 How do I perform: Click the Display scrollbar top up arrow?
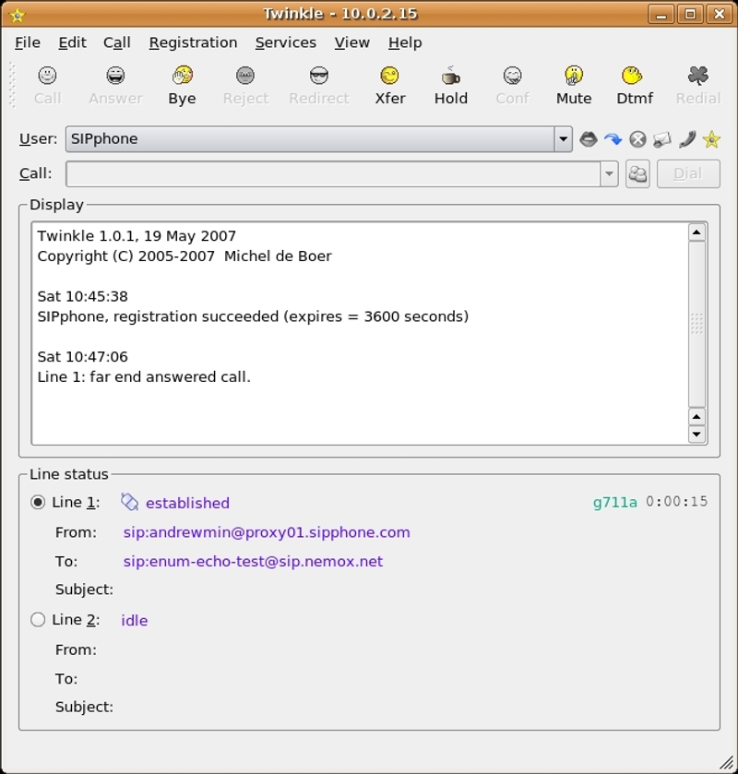[696, 232]
